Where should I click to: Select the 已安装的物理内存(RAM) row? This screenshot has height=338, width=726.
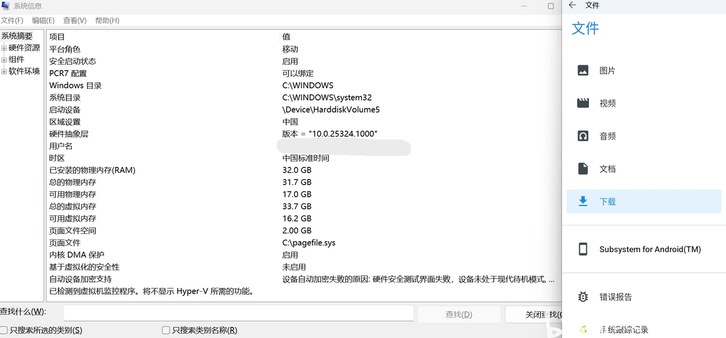tap(303, 170)
